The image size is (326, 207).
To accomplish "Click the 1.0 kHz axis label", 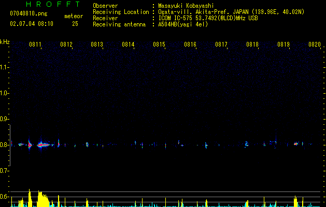I will [4, 93].
